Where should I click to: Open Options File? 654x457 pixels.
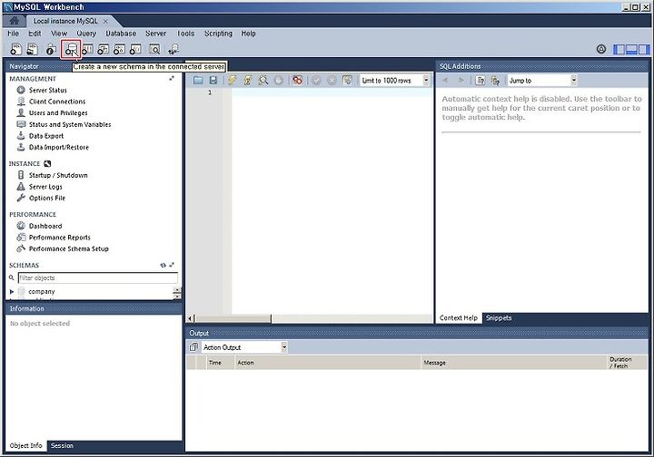46,198
